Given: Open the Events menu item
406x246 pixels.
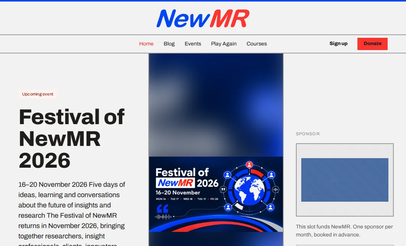Looking at the screenshot, I should pyautogui.click(x=193, y=44).
